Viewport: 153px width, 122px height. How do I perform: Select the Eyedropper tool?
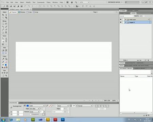click(3, 59)
